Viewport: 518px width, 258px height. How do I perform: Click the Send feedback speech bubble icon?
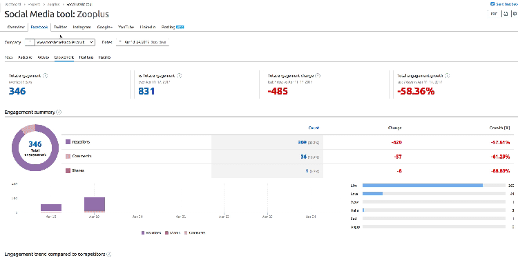click(492, 4)
